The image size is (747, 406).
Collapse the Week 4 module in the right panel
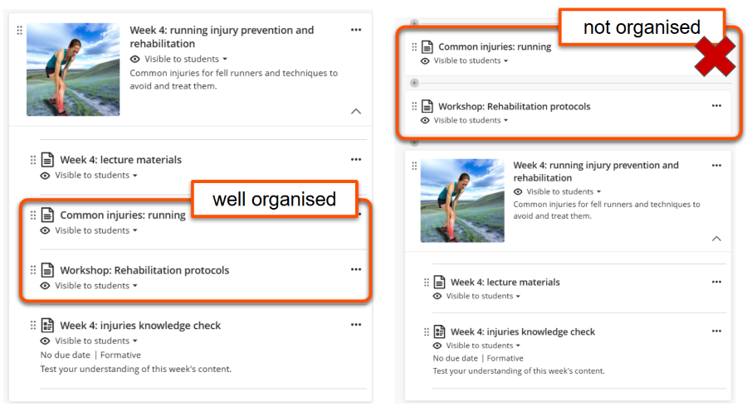(x=716, y=239)
